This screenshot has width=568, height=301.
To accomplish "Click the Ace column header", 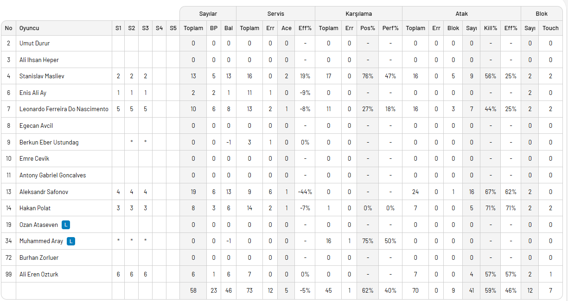I will [287, 28].
